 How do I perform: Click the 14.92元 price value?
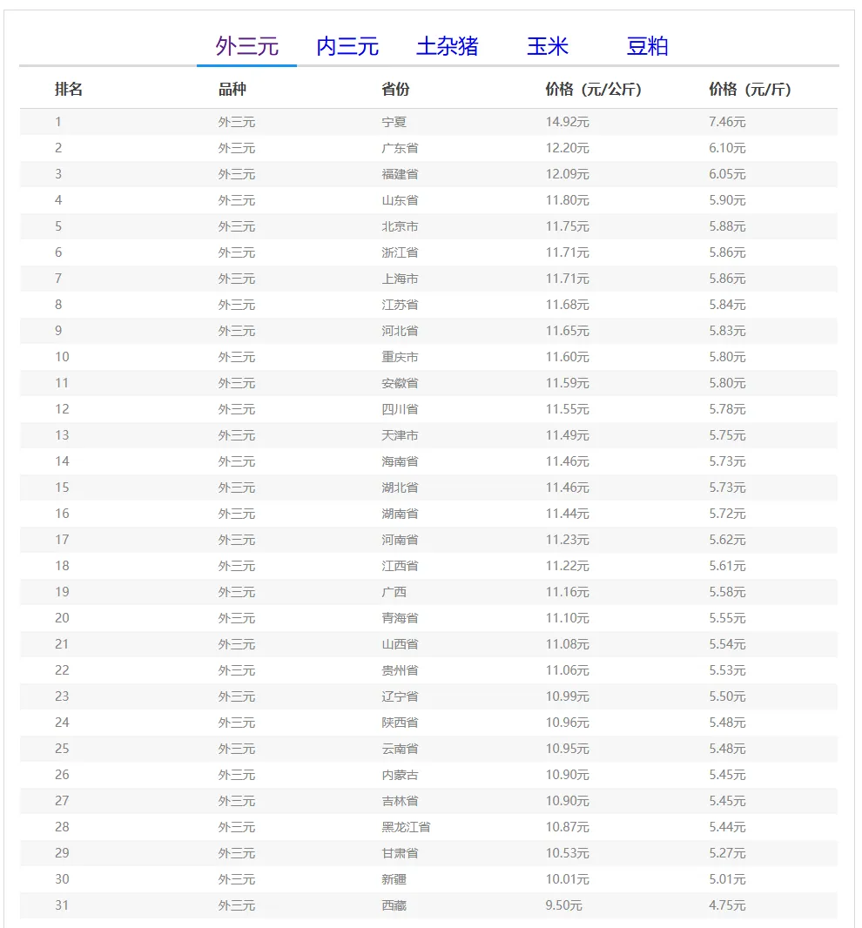point(567,122)
